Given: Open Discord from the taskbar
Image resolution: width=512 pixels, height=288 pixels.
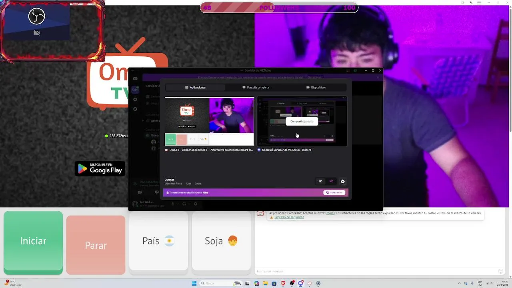Looking at the screenshot, I should (x=300, y=283).
